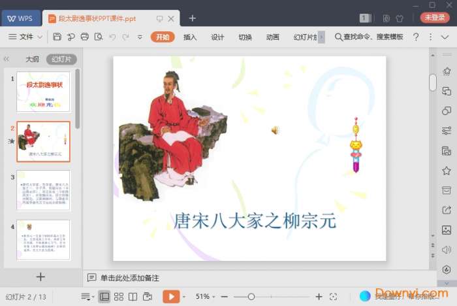This screenshot has height=306, width=457.
Task: Select the 幻灯片放映 ribbon tab
Action: click(305, 37)
